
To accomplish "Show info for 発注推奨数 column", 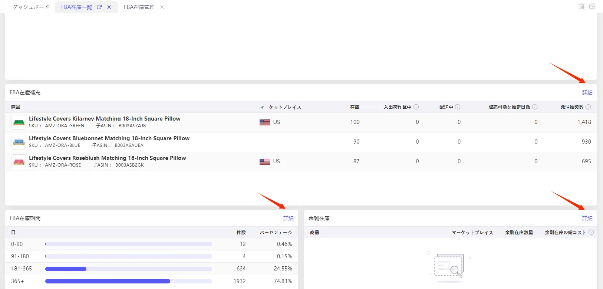I will click(x=588, y=107).
